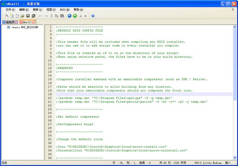Click the run installer play icon

(86, 16)
